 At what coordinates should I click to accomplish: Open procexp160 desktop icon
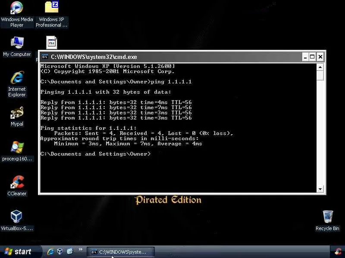coord(17,151)
